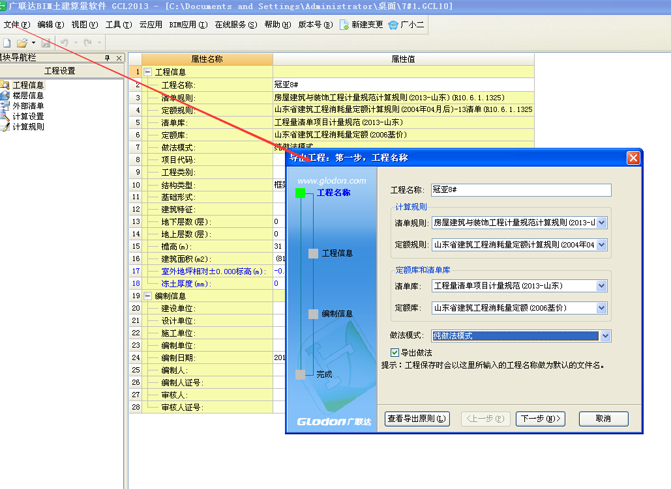671x489 pixels.
Task: Open the 工具(T) menu
Action: 119,24
